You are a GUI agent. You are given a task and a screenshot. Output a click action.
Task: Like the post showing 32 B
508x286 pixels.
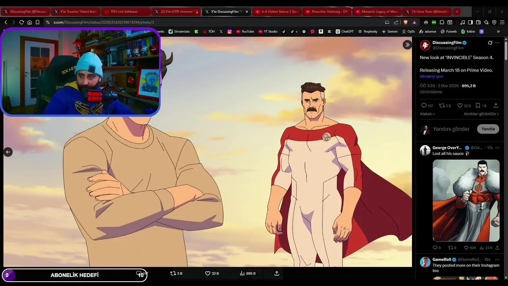point(464,106)
